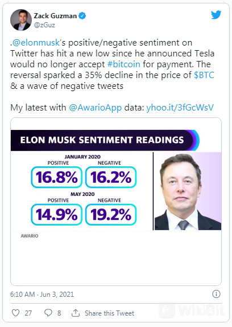This screenshot has width=232, height=327.
Task: Click the $BTC cashtag
Action: coord(204,75)
